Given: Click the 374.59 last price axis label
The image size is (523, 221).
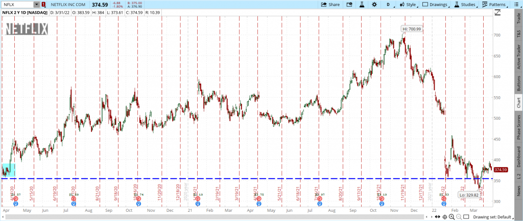Looking at the screenshot, I should click(x=501, y=170).
